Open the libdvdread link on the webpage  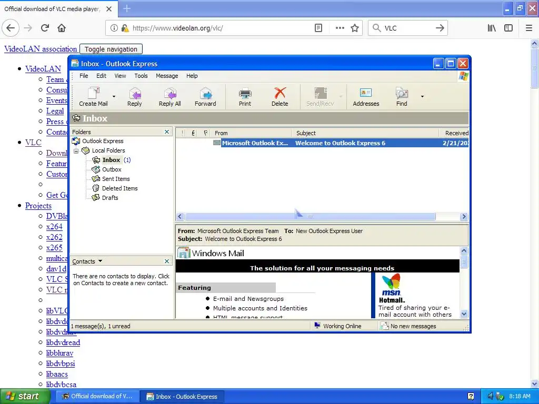point(63,342)
